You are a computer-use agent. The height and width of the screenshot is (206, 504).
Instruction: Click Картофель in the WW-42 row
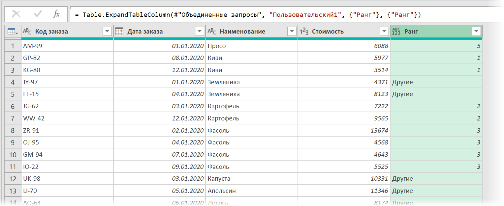[x=252, y=118]
